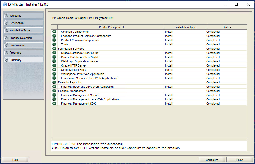Select the Financial Management group row name
The height and width of the screenshot is (164, 255).
tap(72, 91)
